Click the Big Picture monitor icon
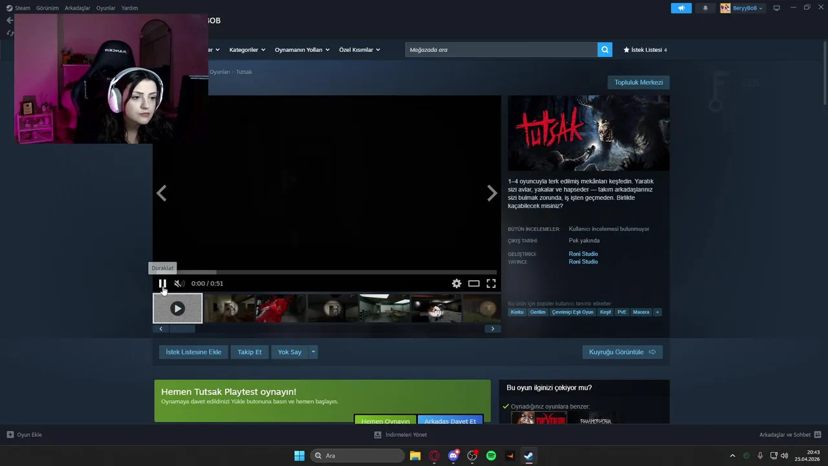This screenshot has height=466, width=828. click(777, 8)
